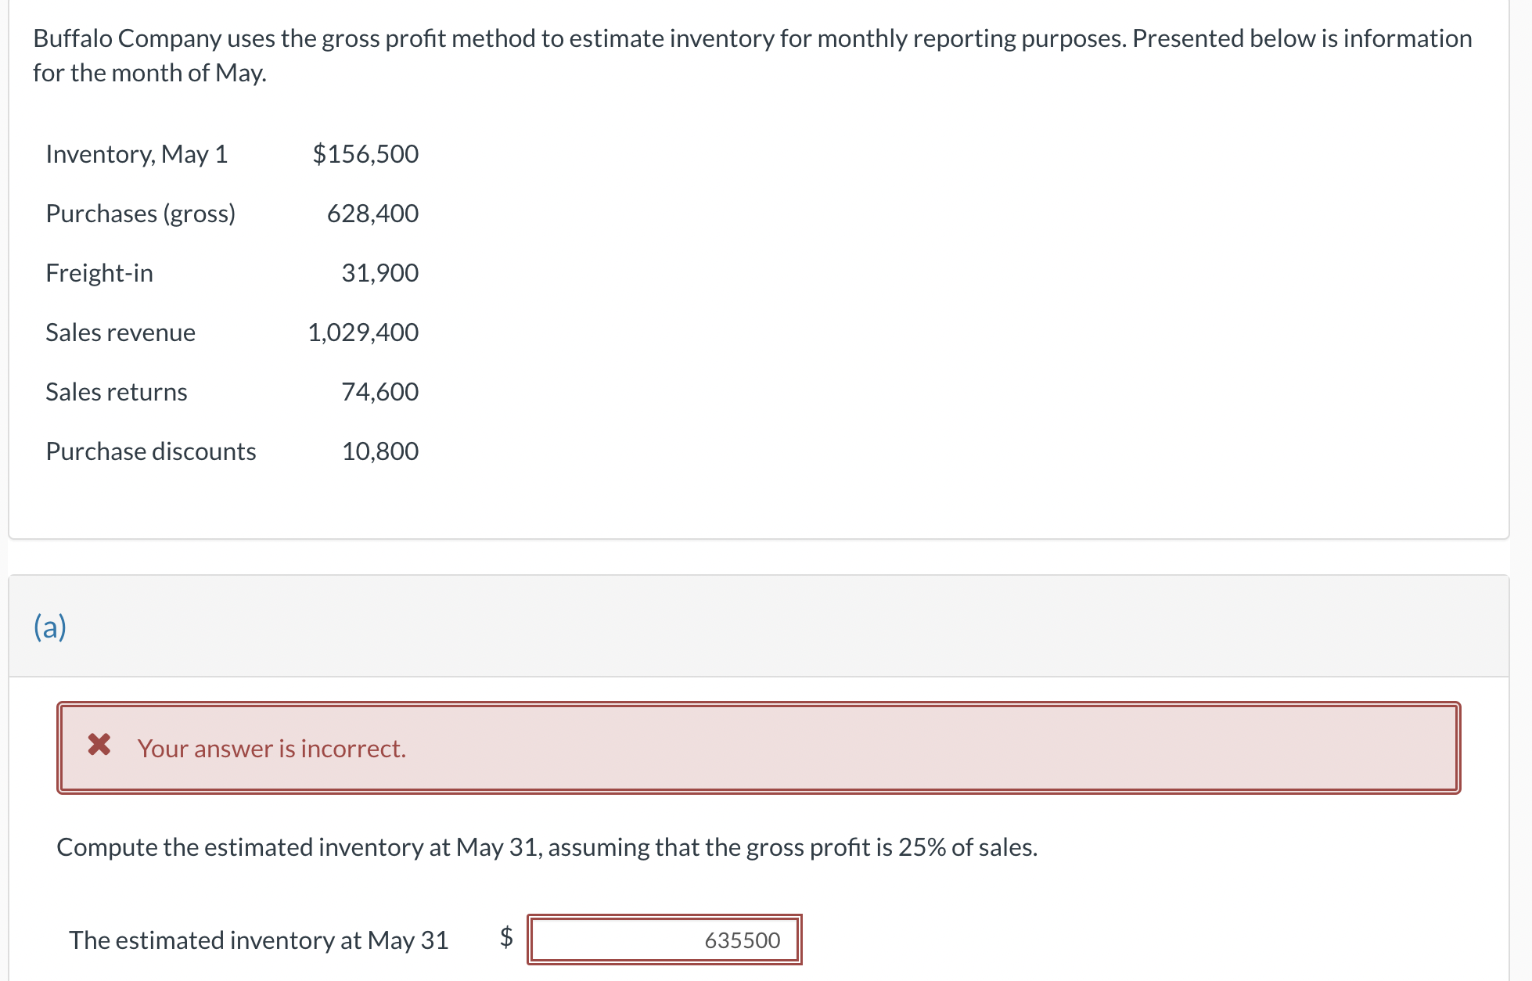Select the Purchase discounts row label
This screenshot has width=1532, height=981.
[x=151, y=451]
